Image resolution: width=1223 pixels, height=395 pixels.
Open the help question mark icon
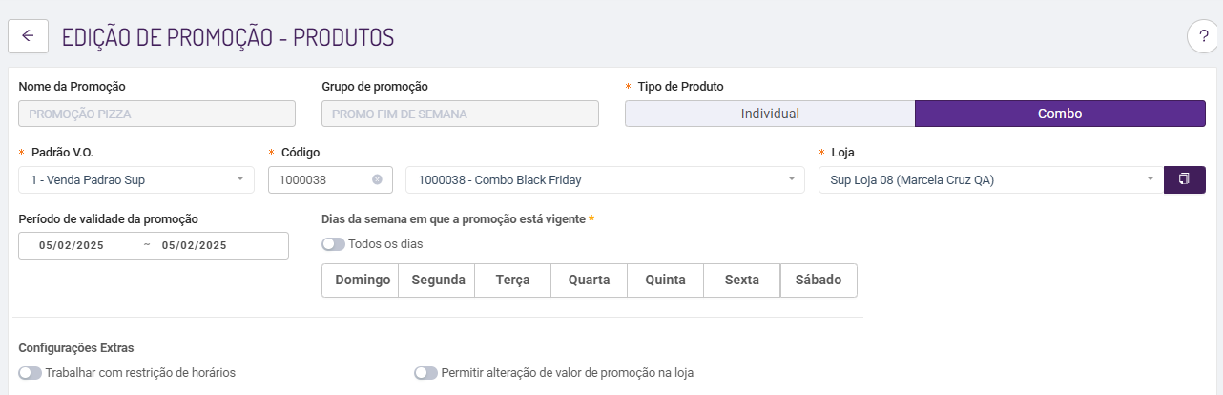pyautogui.click(x=1202, y=36)
